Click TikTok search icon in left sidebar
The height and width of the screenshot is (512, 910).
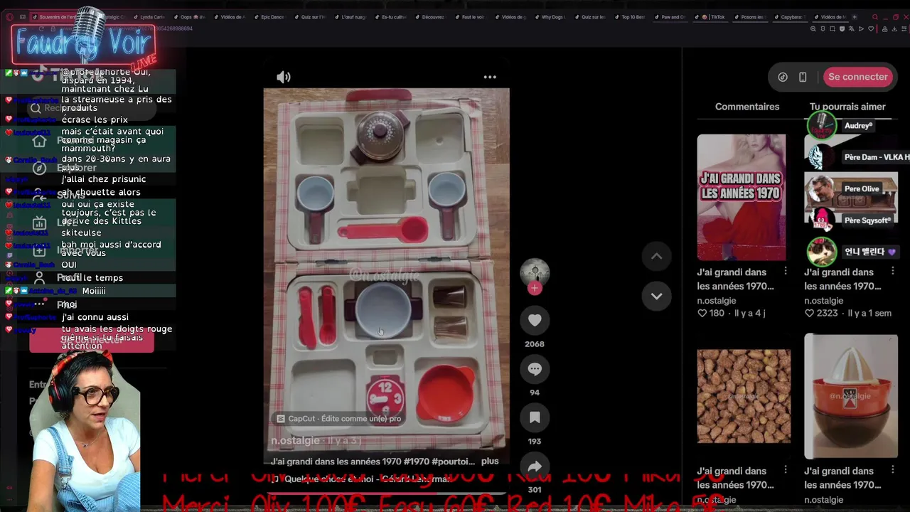(x=36, y=108)
